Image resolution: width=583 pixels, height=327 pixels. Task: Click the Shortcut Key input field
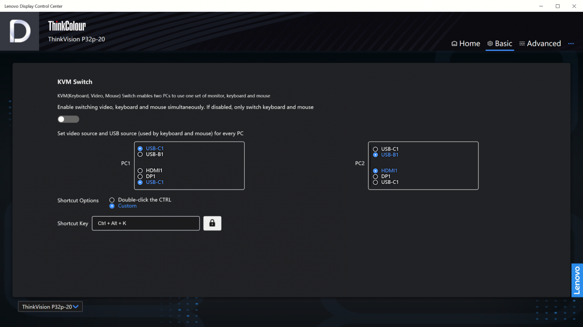coord(146,223)
